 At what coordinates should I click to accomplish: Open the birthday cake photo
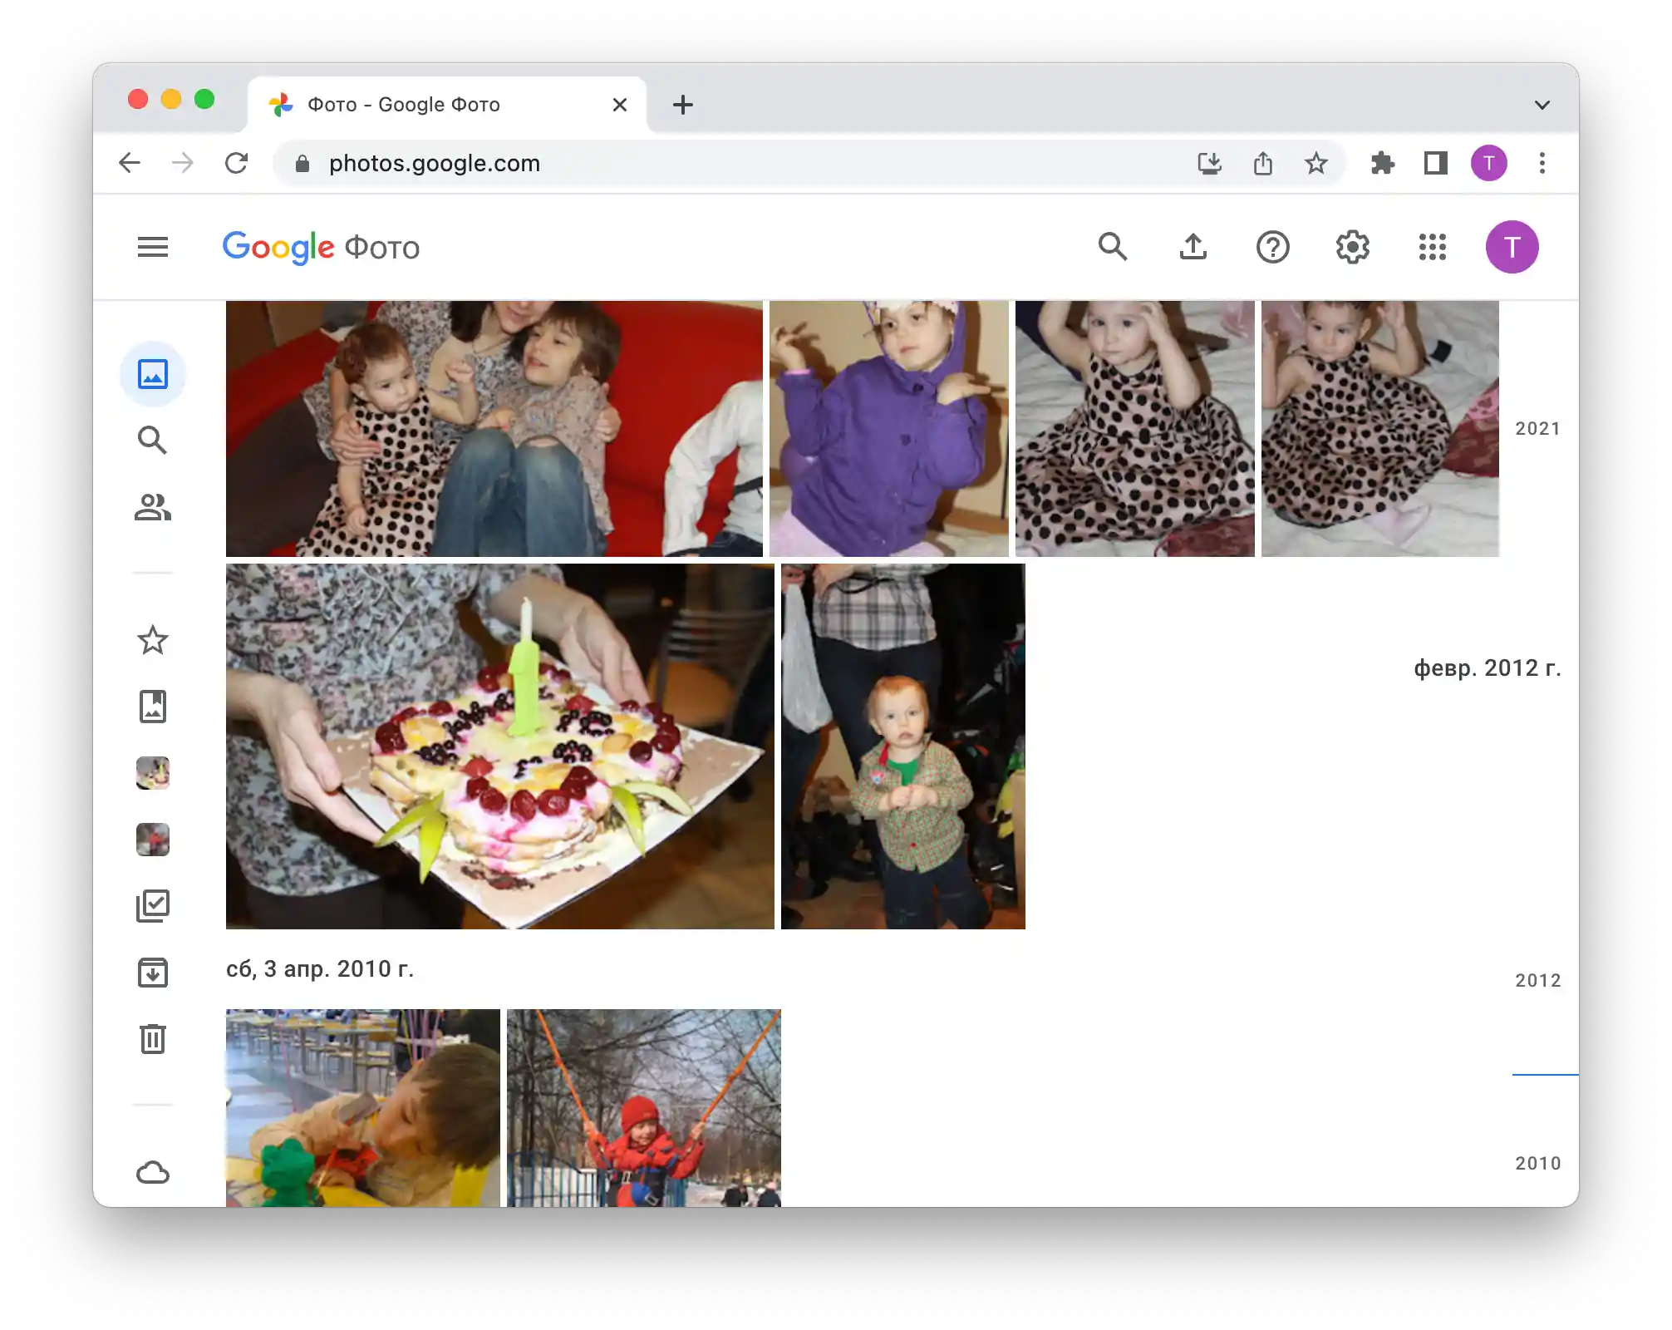(x=499, y=746)
